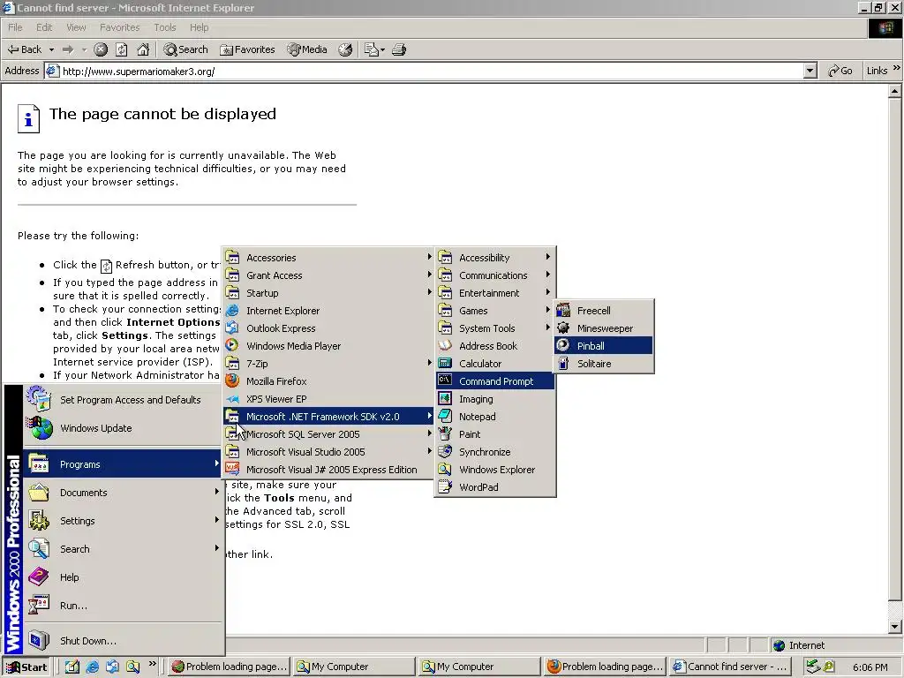
Task: Click the Windows Update globe icon
Action: tap(41, 428)
